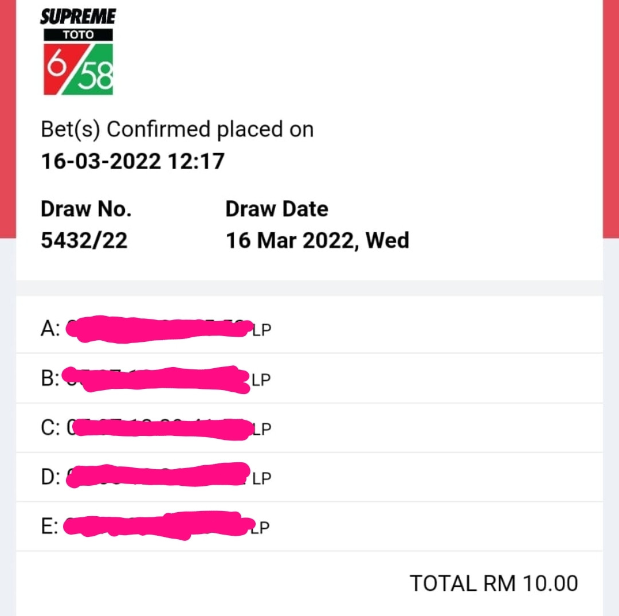This screenshot has width=619, height=616.
Task: Click the TOTAL RM 10.00 amount
Action: (494, 583)
